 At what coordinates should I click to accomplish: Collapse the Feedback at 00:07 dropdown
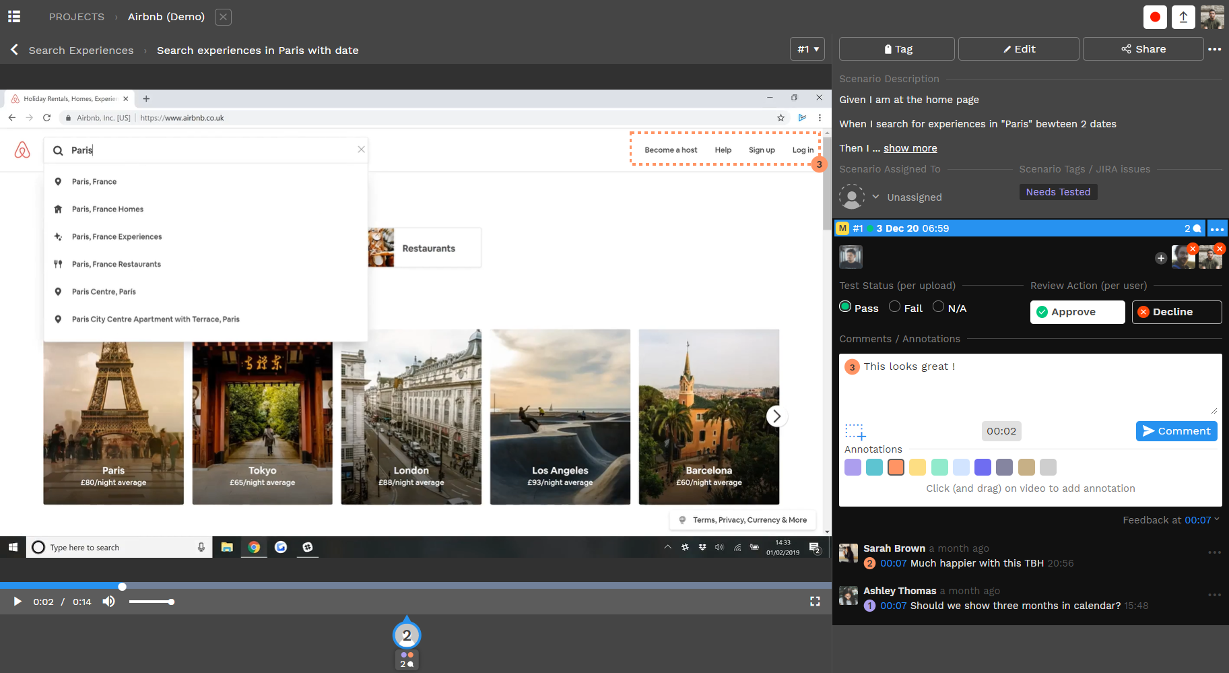pos(1216,519)
